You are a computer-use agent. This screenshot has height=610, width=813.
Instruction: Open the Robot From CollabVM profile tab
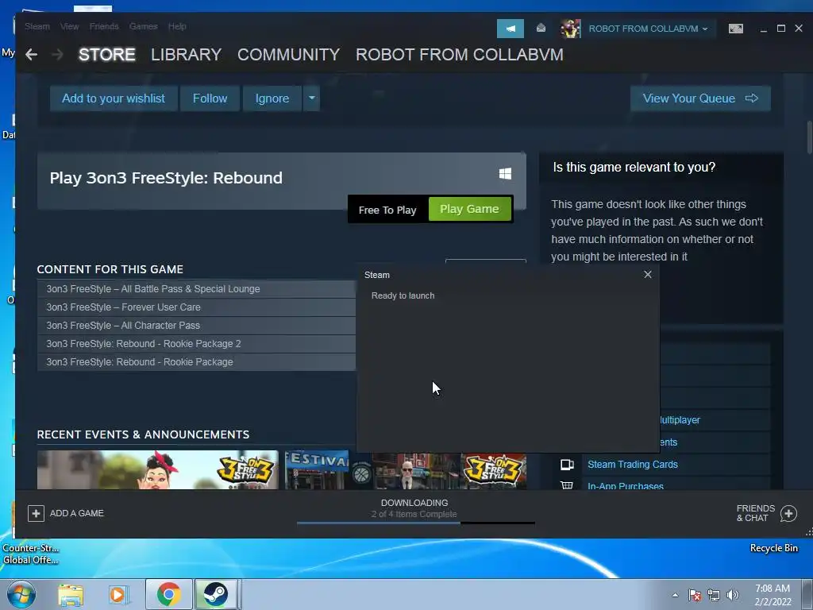coord(460,55)
